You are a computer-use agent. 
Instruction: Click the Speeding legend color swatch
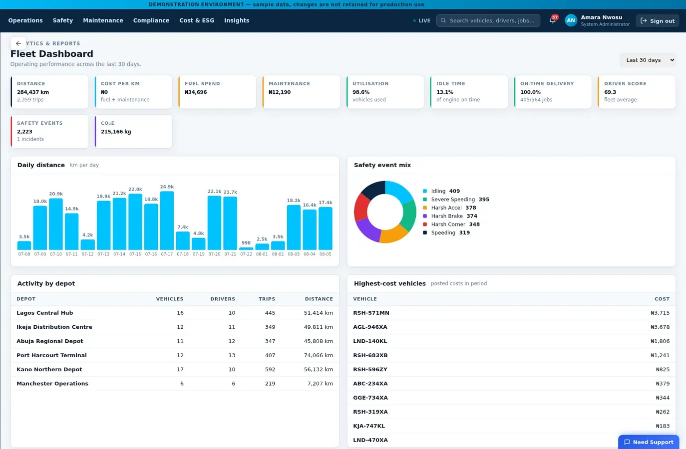425,232
